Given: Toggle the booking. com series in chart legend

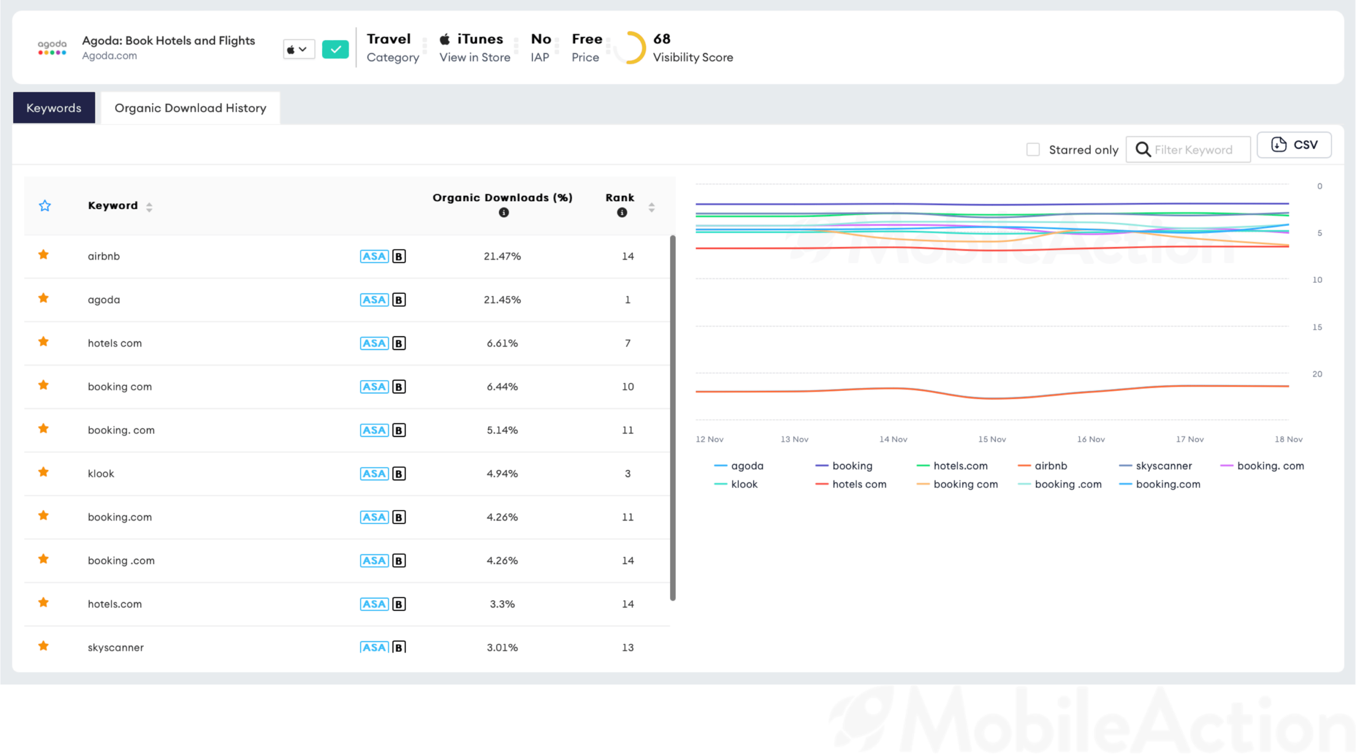Looking at the screenshot, I should click(x=1262, y=466).
